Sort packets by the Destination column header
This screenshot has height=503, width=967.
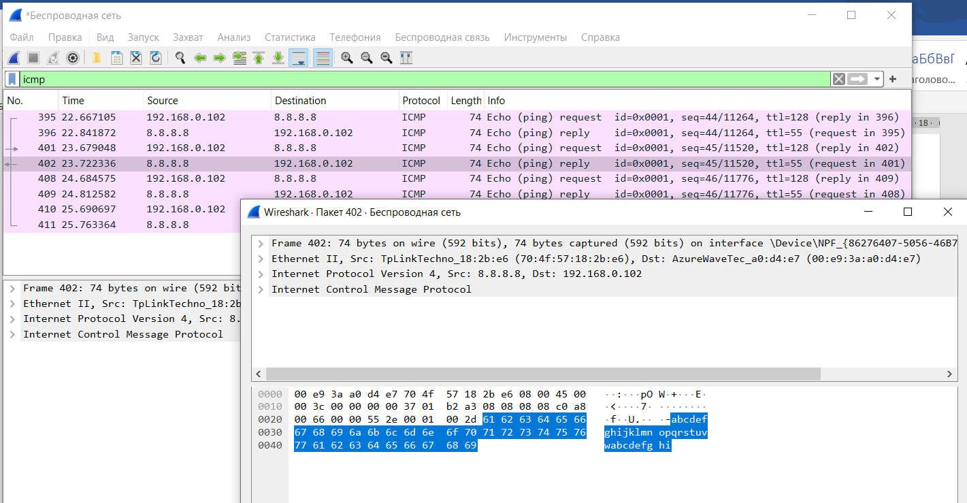335,101
